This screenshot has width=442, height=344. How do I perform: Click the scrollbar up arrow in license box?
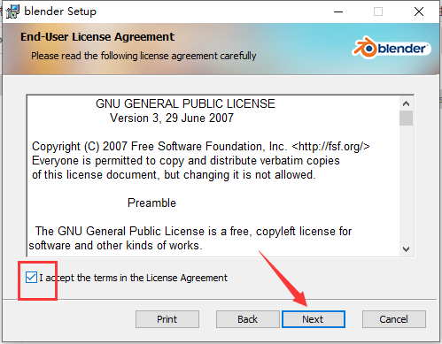click(x=406, y=103)
